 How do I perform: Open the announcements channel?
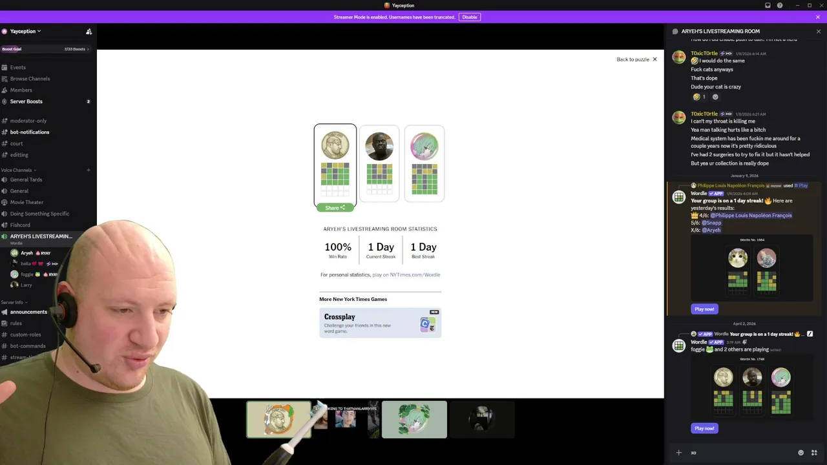coord(28,312)
